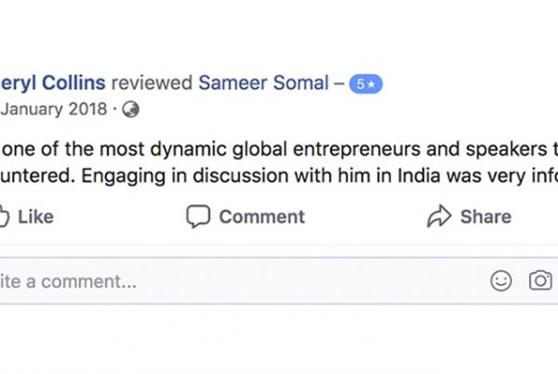558x374 pixels.
Task: Click the camera attach photo icon
Action: coord(541,281)
